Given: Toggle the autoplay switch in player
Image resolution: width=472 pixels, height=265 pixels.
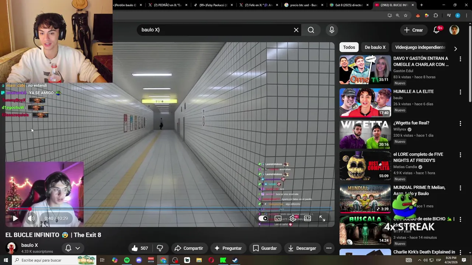Looking at the screenshot, I should coord(263,218).
